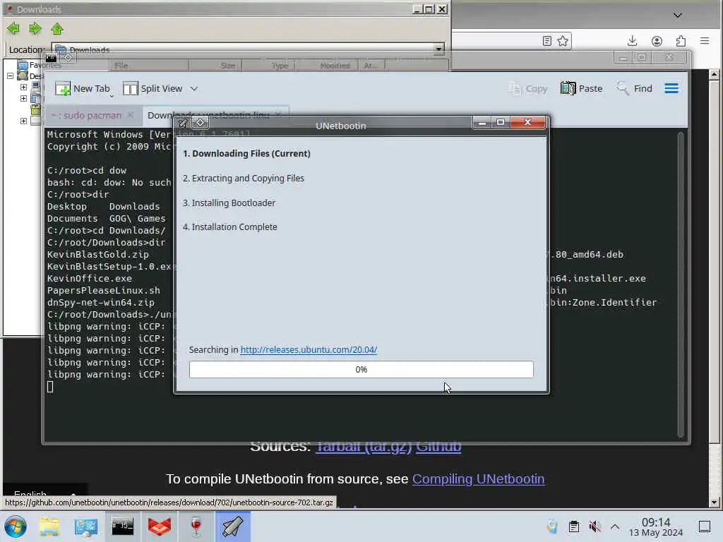Open the system settings taskbar icon

coord(85,526)
